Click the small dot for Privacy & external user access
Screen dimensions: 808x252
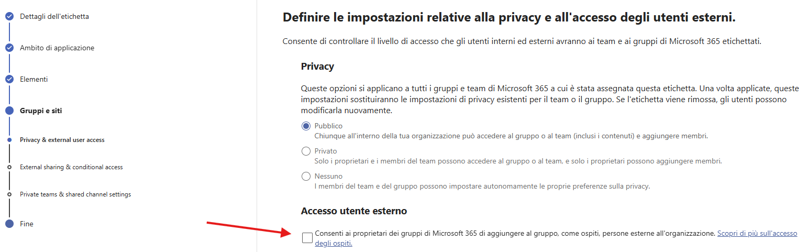pyautogui.click(x=9, y=140)
